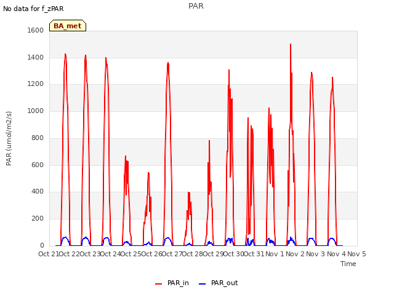Click the 800 y-axis tick label
Screen dimensions: 394x295
click(38, 138)
